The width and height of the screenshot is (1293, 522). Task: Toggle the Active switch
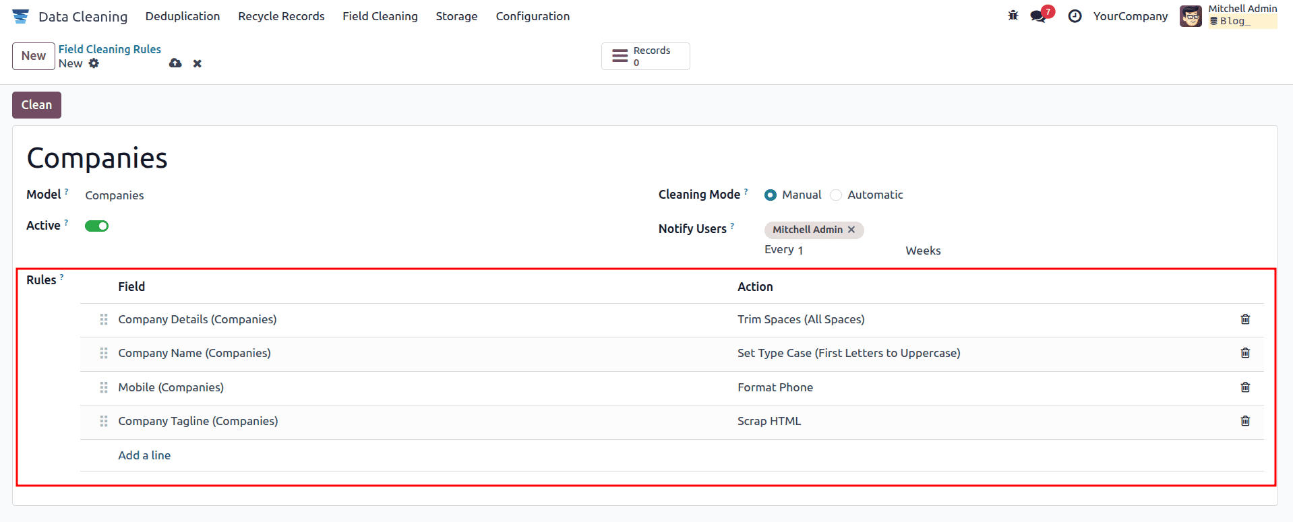point(96,226)
